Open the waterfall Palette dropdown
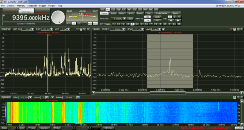 [78, 98]
